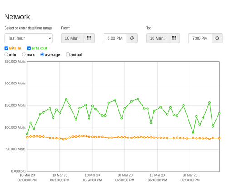
Task: Click the 06:20:00 PM x-axis label
Action: (92, 180)
